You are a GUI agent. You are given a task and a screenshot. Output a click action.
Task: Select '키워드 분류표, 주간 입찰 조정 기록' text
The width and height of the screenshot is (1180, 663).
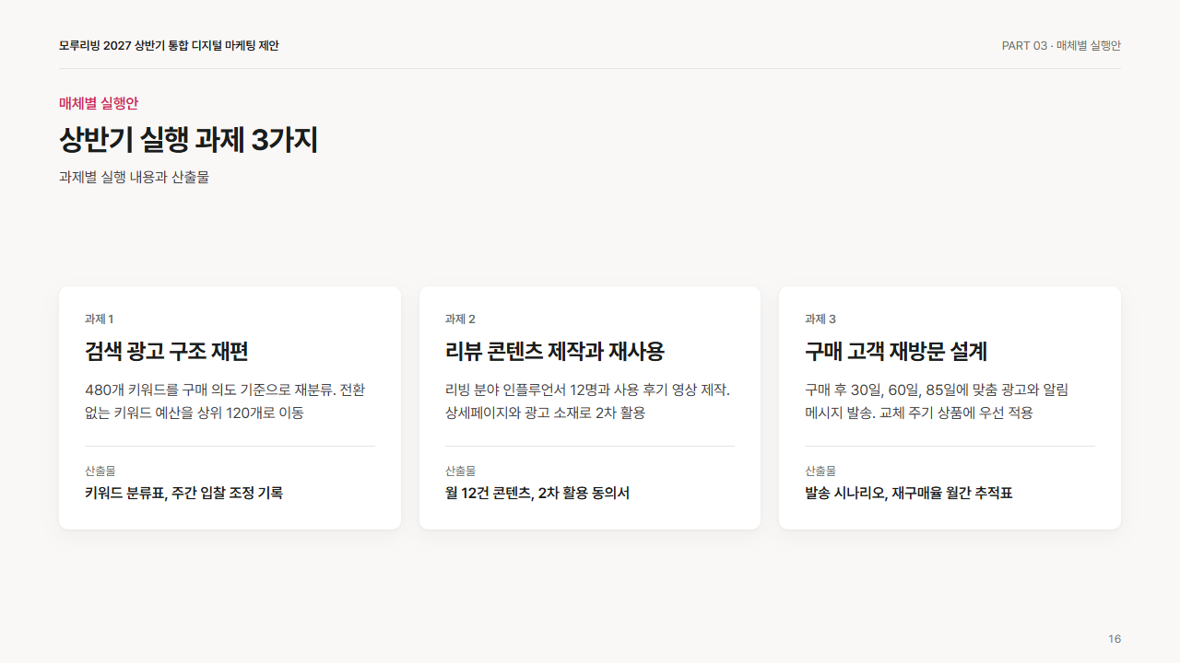click(x=183, y=493)
